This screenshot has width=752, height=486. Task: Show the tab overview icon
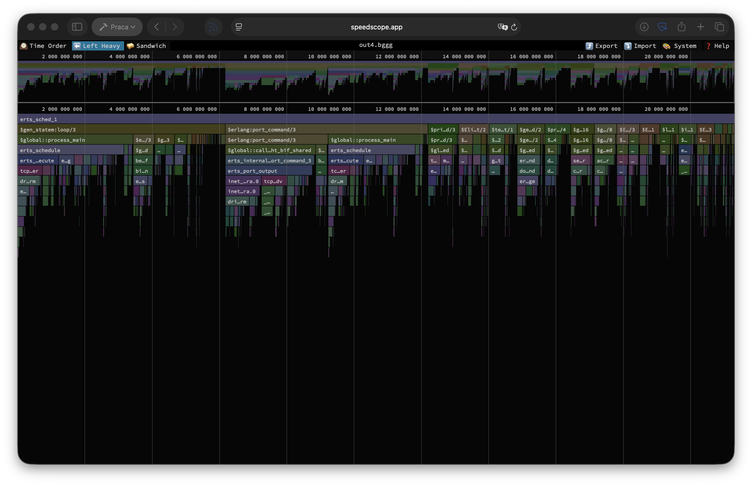(719, 27)
